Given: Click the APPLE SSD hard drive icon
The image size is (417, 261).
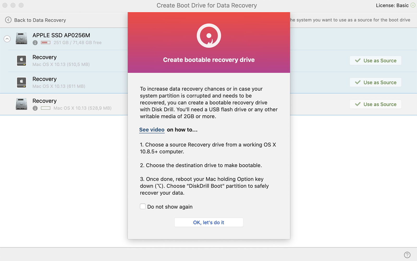Looking at the screenshot, I should 22,38.
